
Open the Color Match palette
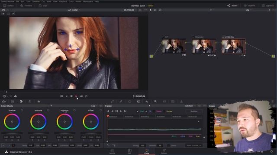tap(13, 102)
